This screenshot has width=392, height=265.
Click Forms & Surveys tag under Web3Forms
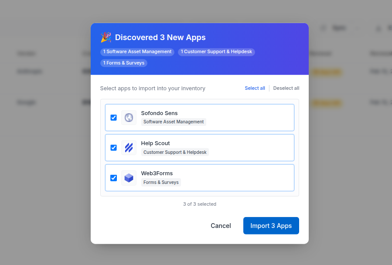(161, 182)
